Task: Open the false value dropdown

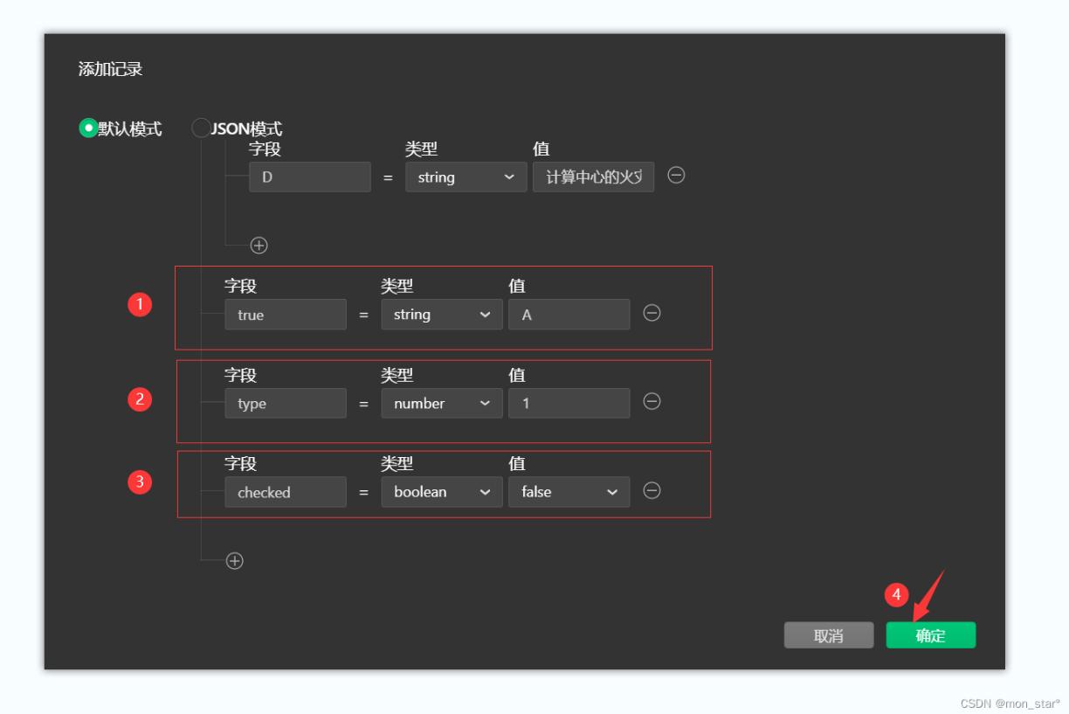Action: (x=569, y=492)
